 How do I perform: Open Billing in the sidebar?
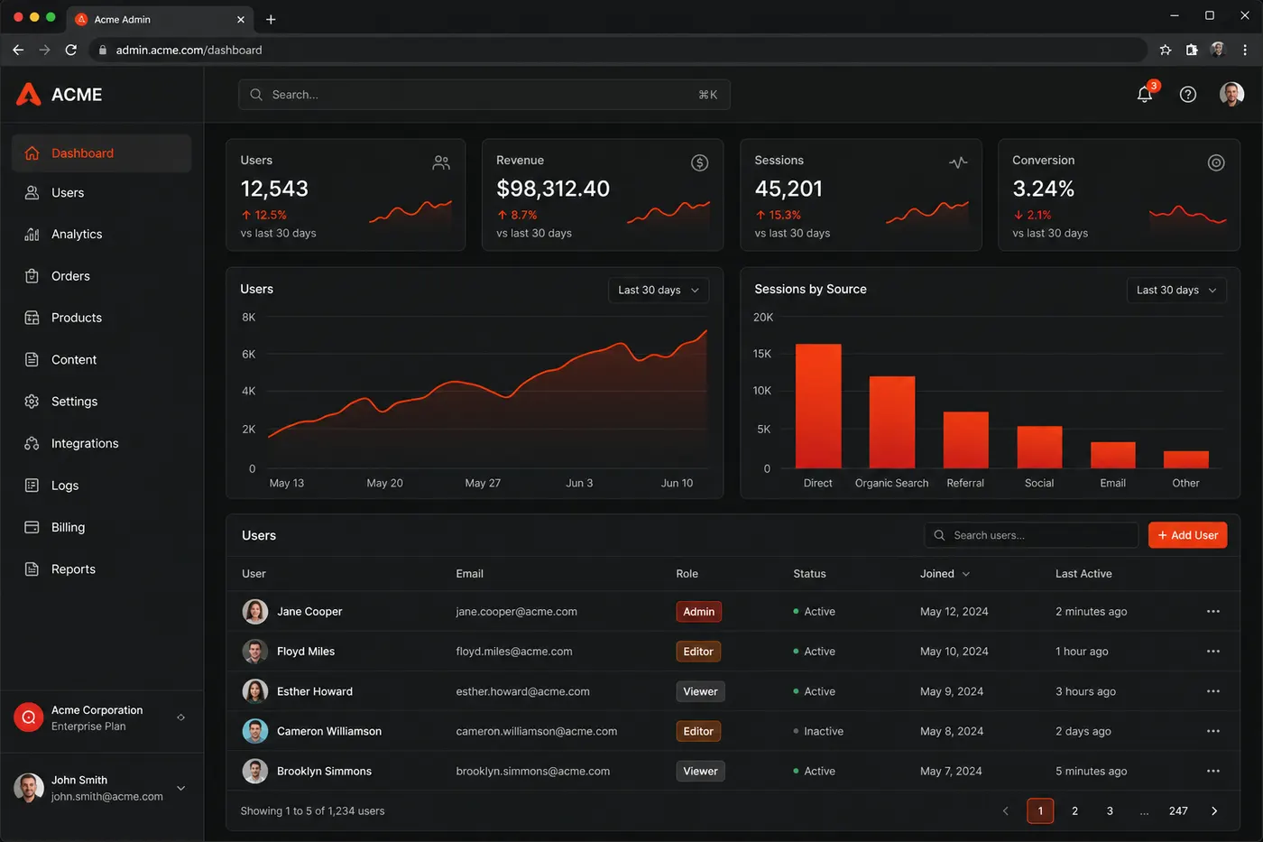[101, 527]
